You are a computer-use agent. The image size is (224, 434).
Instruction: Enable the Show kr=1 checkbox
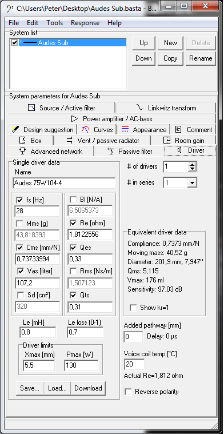(x=133, y=308)
